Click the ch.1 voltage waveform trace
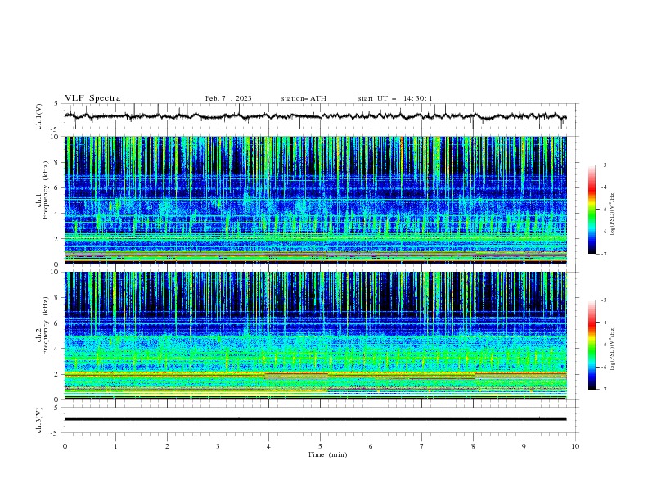 tap(315, 116)
